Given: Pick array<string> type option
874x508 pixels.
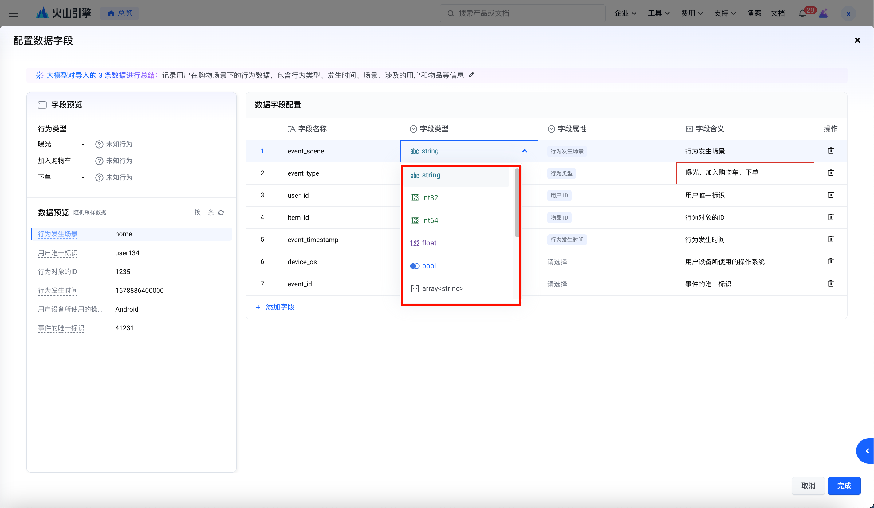Looking at the screenshot, I should 442,288.
